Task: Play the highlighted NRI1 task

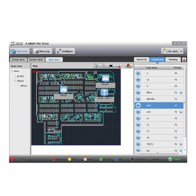Action: tap(138, 106)
